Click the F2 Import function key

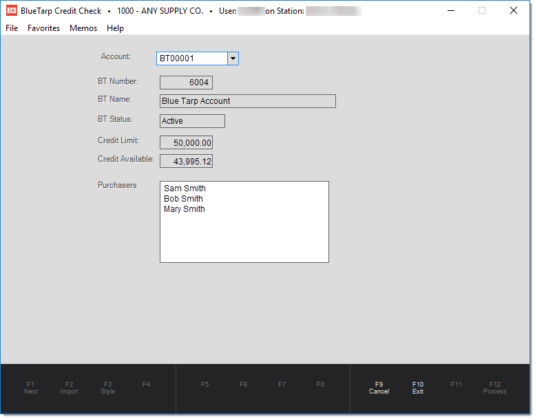(70, 388)
